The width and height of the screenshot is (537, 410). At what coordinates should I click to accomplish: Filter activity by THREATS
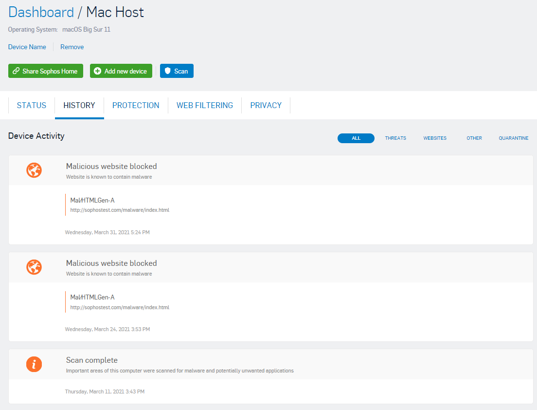(395, 138)
